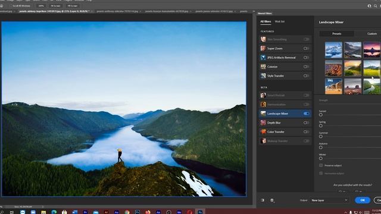The image size is (381, 214).
Task: Choose the purple sunset lake preset thumbnail
Action: pos(371,50)
